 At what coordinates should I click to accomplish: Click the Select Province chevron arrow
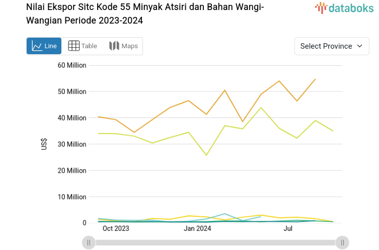[x=359, y=46]
